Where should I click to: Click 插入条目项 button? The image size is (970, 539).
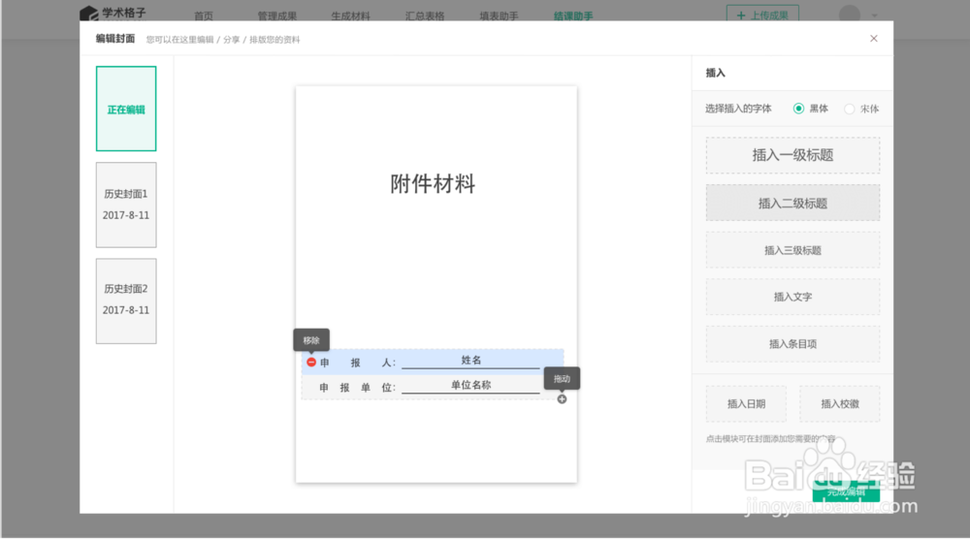click(792, 344)
